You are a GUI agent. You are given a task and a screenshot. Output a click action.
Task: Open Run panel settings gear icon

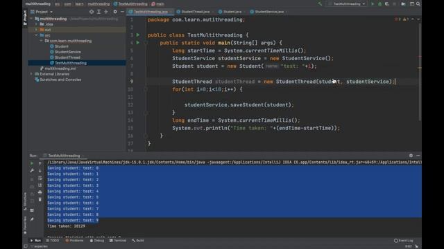point(411,156)
